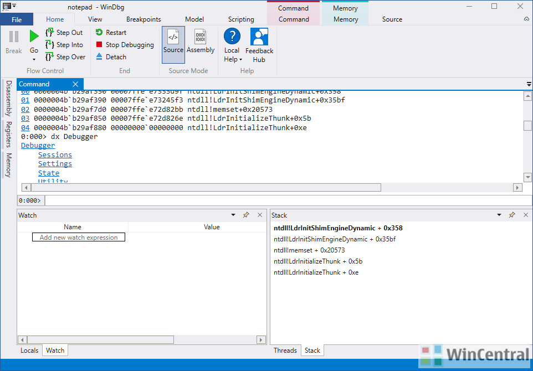The width and height of the screenshot is (533, 371).
Task: Click the Watch Name column header
Action: pyautogui.click(x=73, y=227)
